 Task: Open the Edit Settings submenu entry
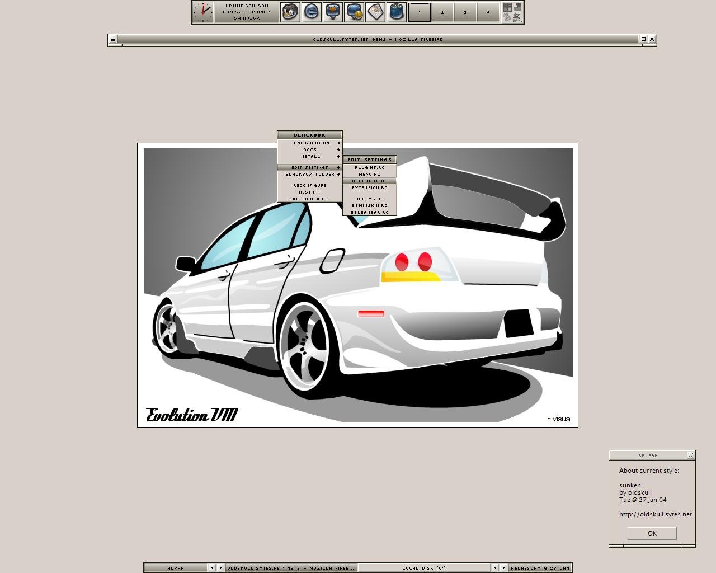click(x=310, y=167)
